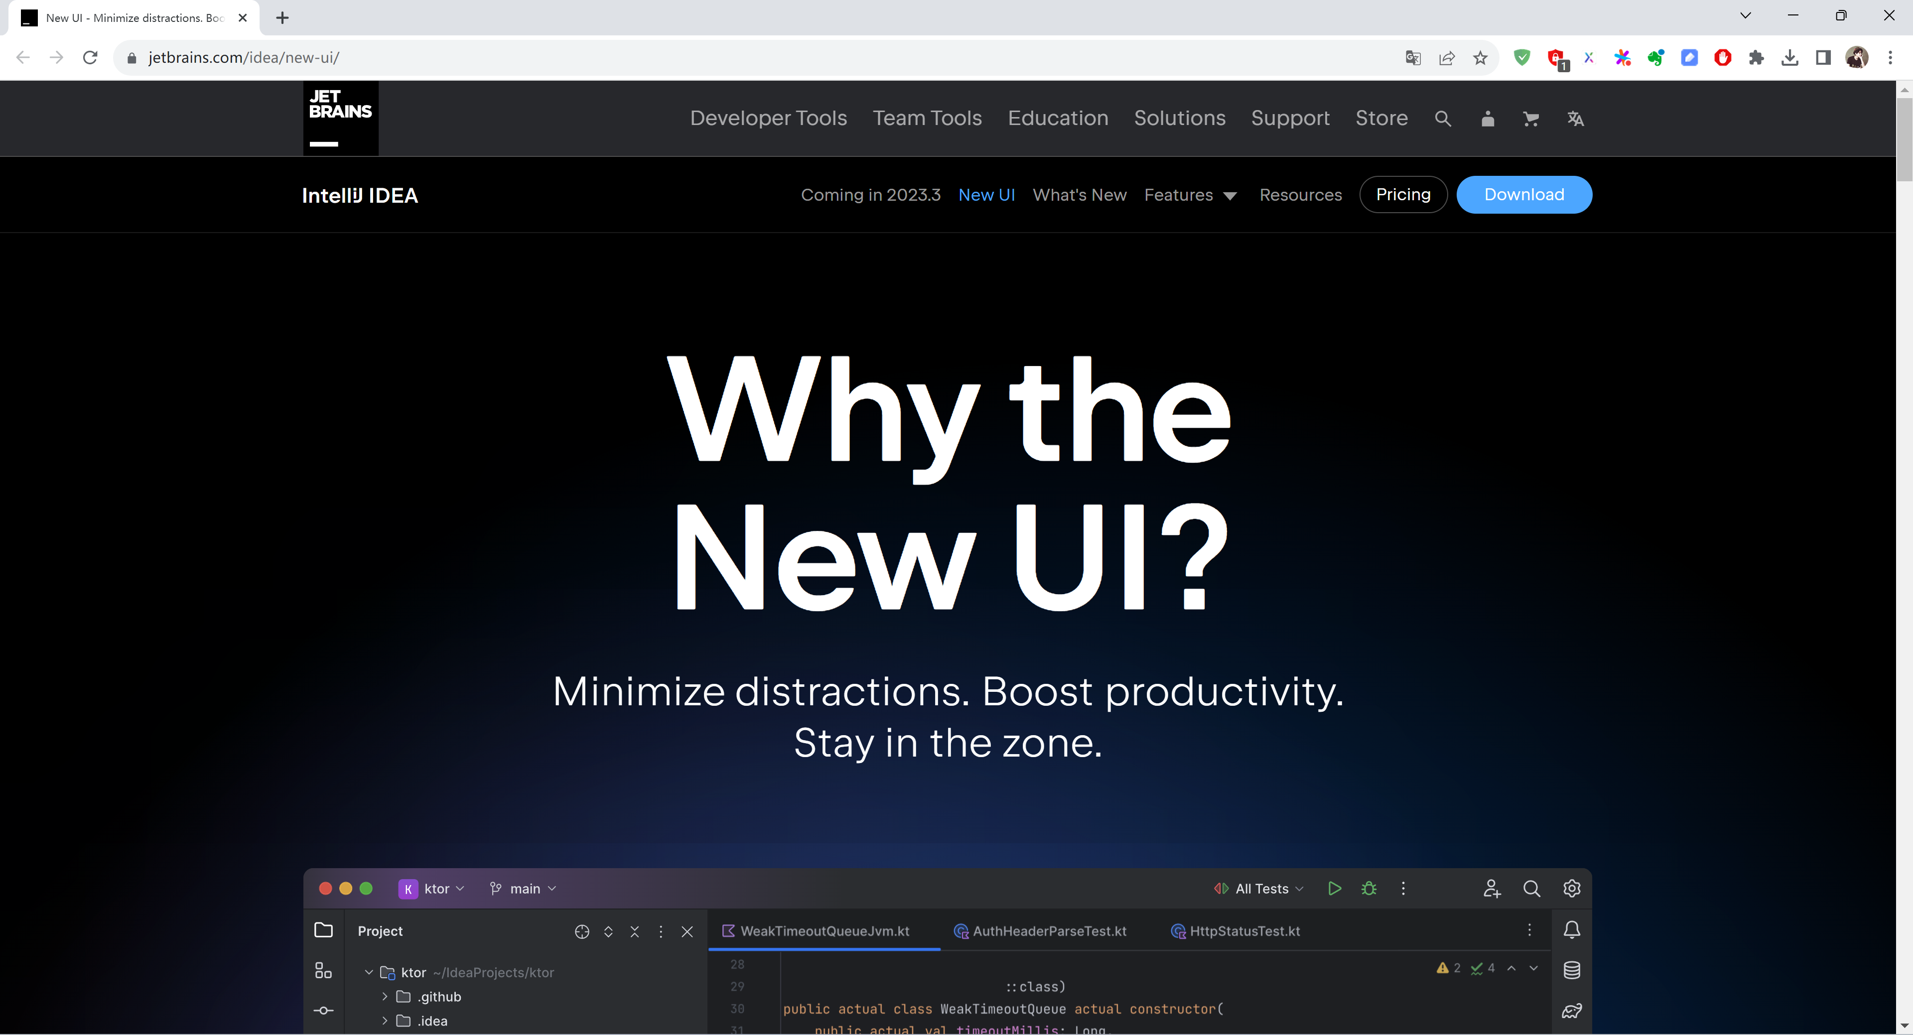The width and height of the screenshot is (1913, 1035).
Task: Click the JetBrains logo
Action: pos(340,118)
